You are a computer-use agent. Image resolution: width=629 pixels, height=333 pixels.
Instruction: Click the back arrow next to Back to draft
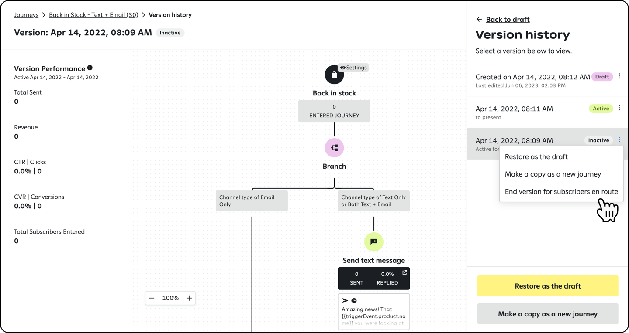(x=479, y=19)
